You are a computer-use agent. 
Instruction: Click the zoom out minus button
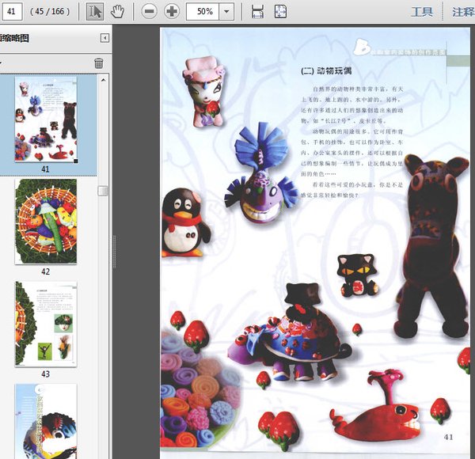coord(150,11)
